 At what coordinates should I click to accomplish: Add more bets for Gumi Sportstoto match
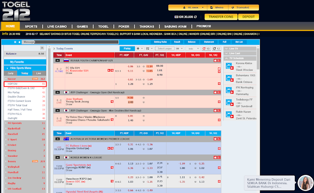tap(219, 168)
